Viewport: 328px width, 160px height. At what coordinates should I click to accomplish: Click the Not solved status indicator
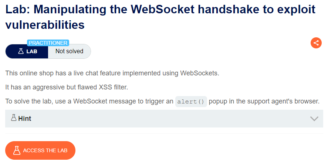coord(69,51)
